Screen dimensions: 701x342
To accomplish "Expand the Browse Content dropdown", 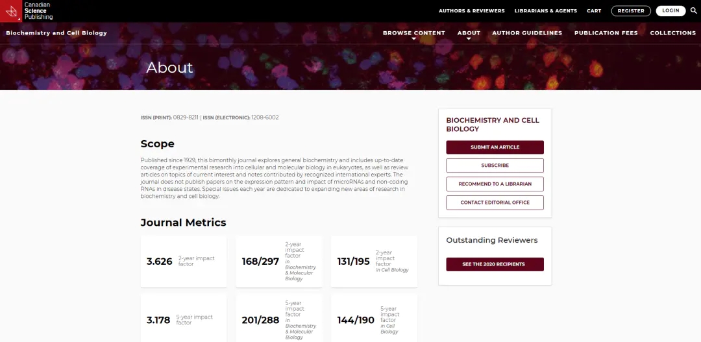I will click(x=413, y=33).
